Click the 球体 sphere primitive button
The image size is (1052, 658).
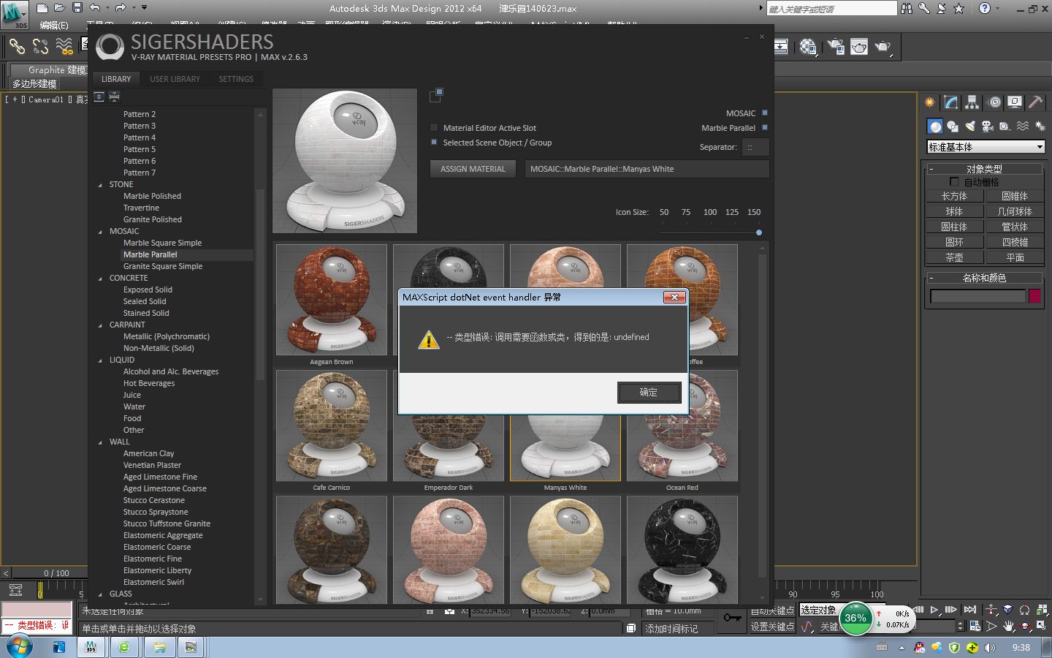tap(954, 211)
